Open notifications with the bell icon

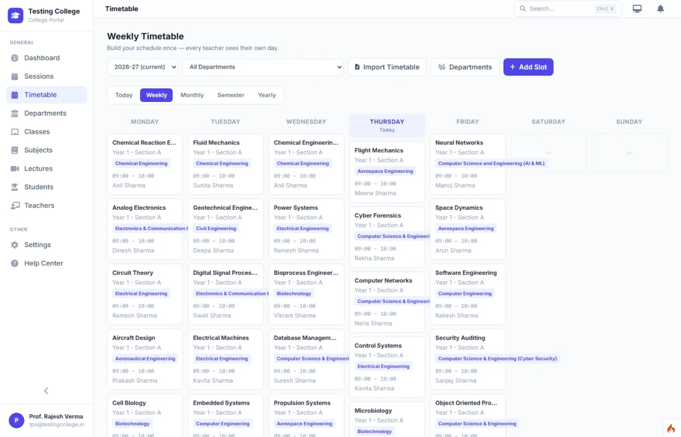(661, 9)
